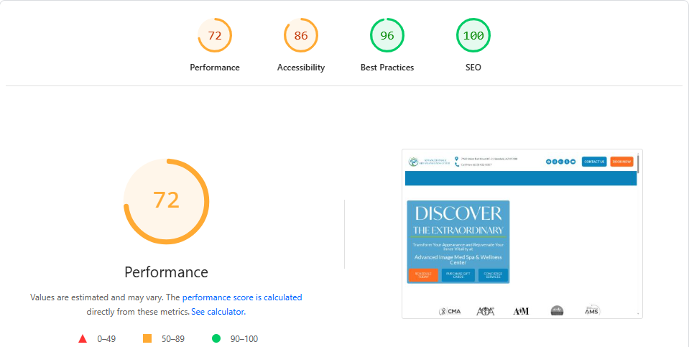Click the CMA logo in the page screenshot
This screenshot has height=347, width=689.
(x=450, y=311)
